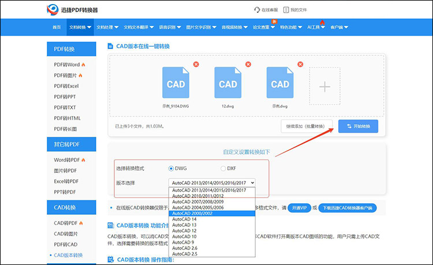Remove the 示例_9104.DWG file with red X

(x=196, y=64)
